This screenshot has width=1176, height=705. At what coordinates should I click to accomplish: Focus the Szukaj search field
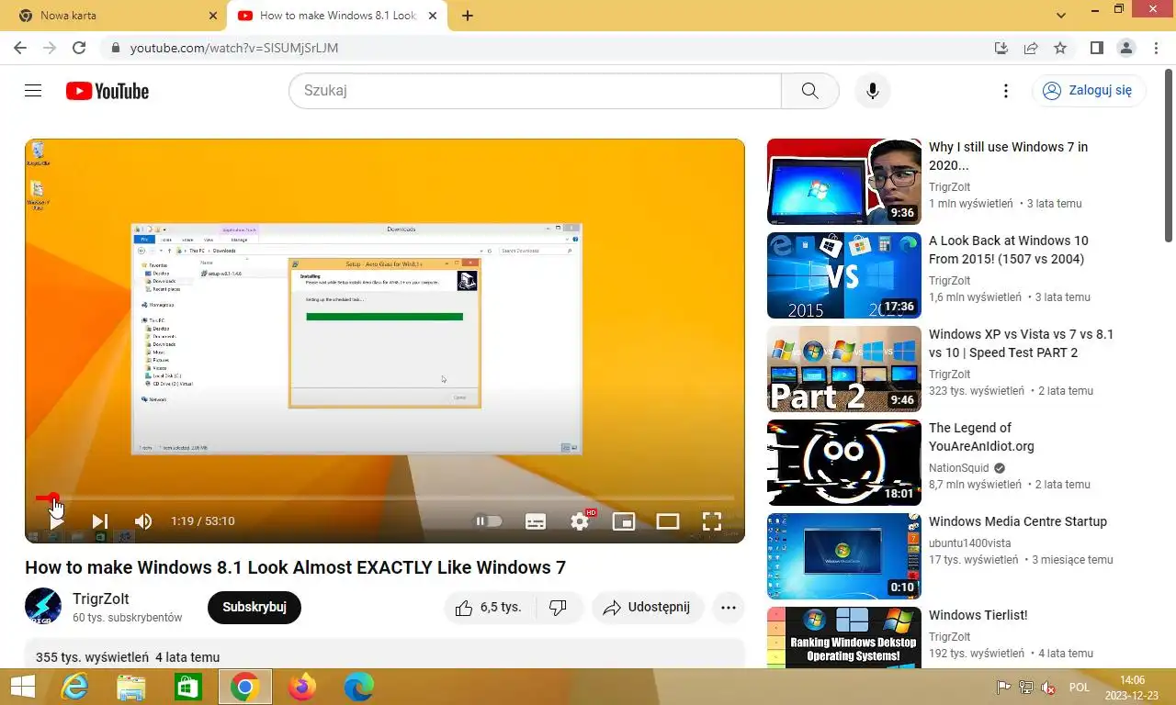(535, 91)
